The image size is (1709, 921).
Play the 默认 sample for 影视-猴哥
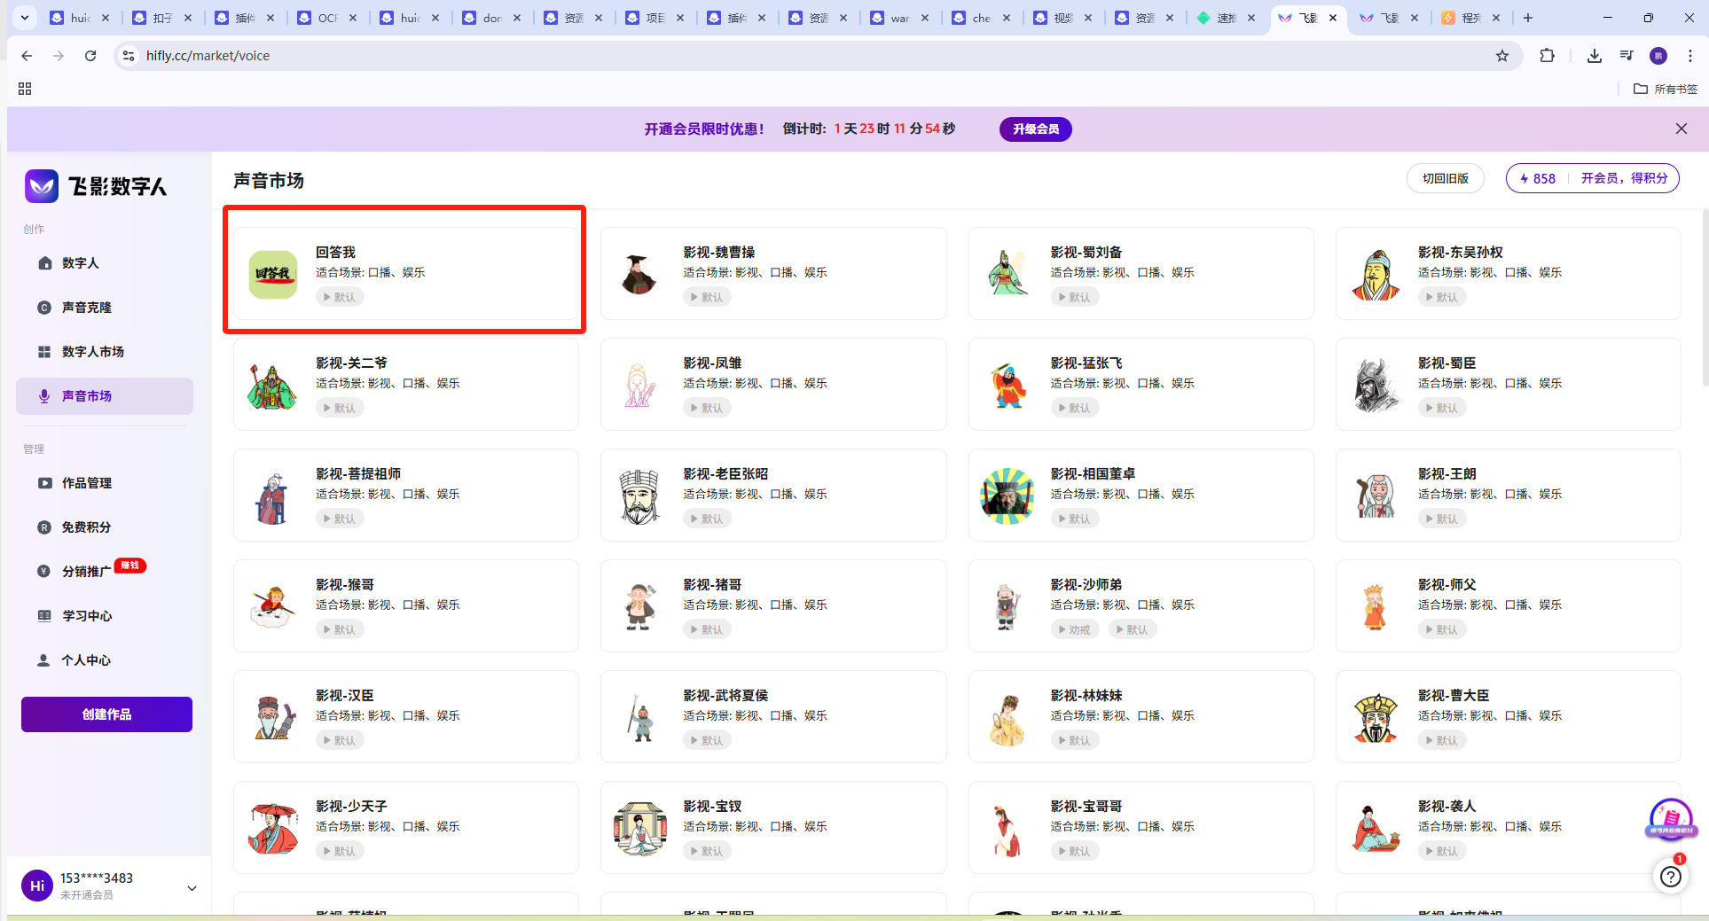[x=340, y=629]
